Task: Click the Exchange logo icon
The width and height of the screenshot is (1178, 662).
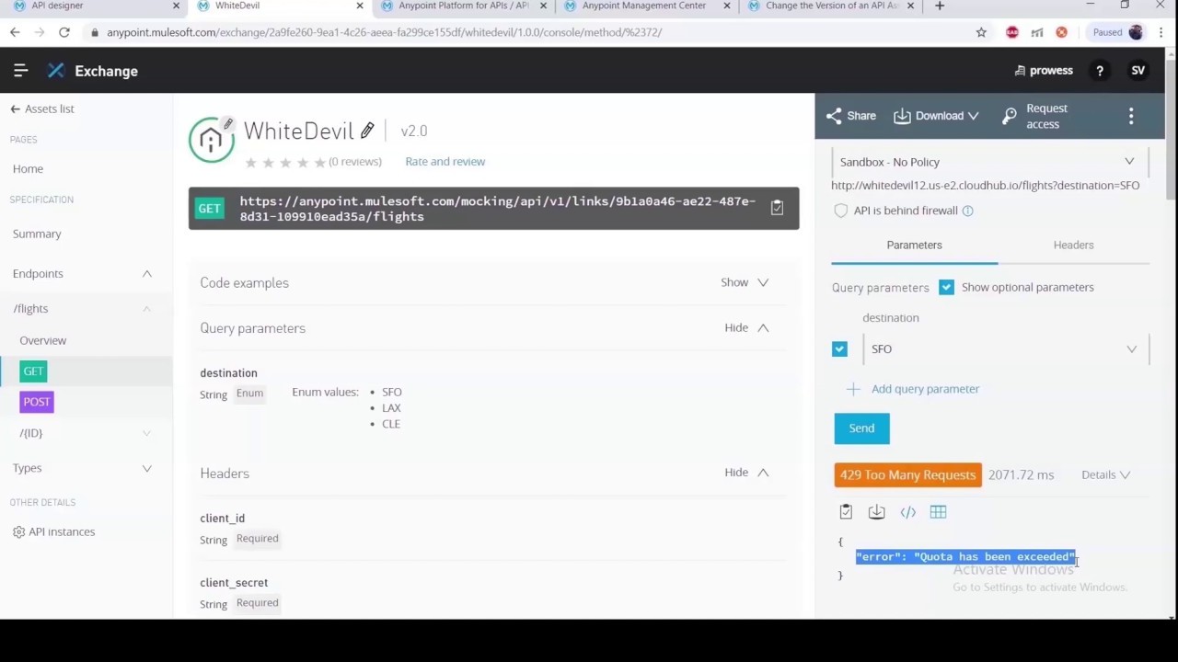Action: [56, 71]
